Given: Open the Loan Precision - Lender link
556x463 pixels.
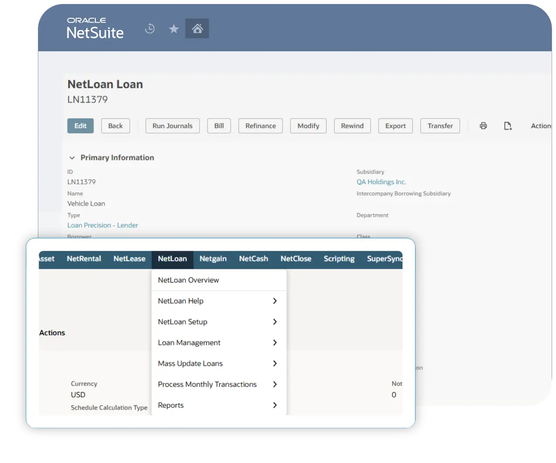Looking at the screenshot, I should pyautogui.click(x=103, y=225).
